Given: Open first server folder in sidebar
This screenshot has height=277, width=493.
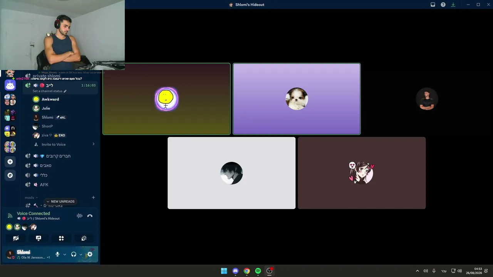Looking at the screenshot, I should pos(10,99).
